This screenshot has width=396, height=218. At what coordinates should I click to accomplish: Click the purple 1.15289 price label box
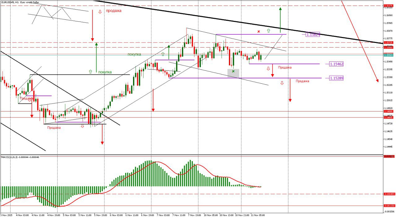[337, 78]
